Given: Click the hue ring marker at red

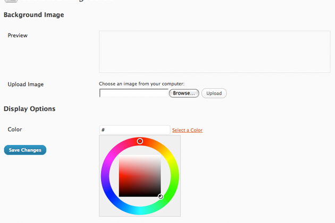Looking at the screenshot, I should coord(140,141).
